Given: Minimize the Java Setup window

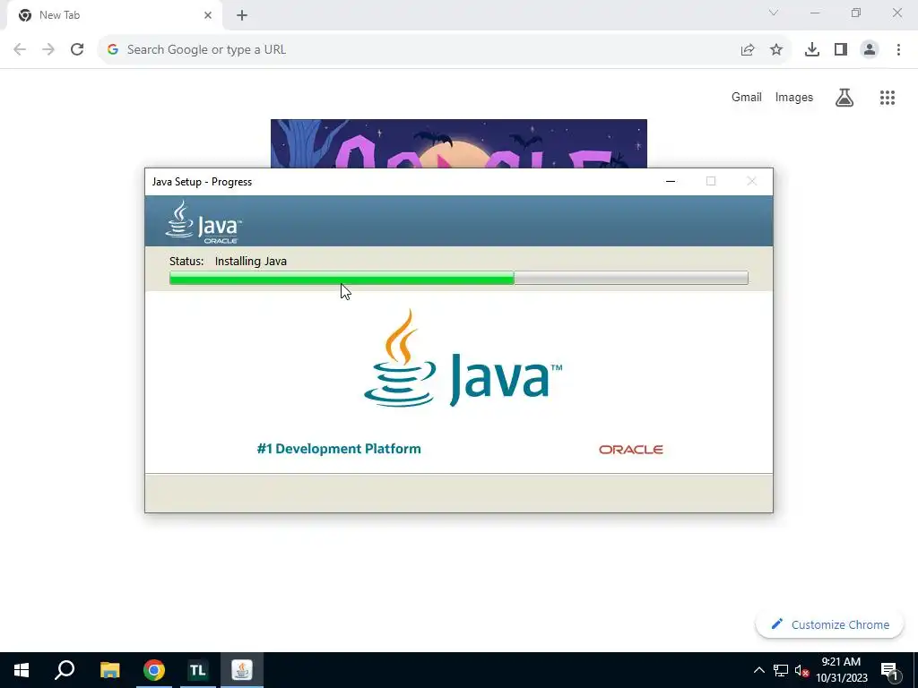Looking at the screenshot, I should [x=671, y=181].
